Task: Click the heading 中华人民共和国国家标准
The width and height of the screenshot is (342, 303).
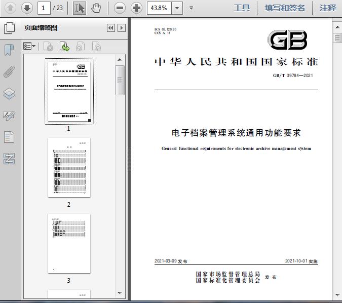Action: click(x=236, y=62)
